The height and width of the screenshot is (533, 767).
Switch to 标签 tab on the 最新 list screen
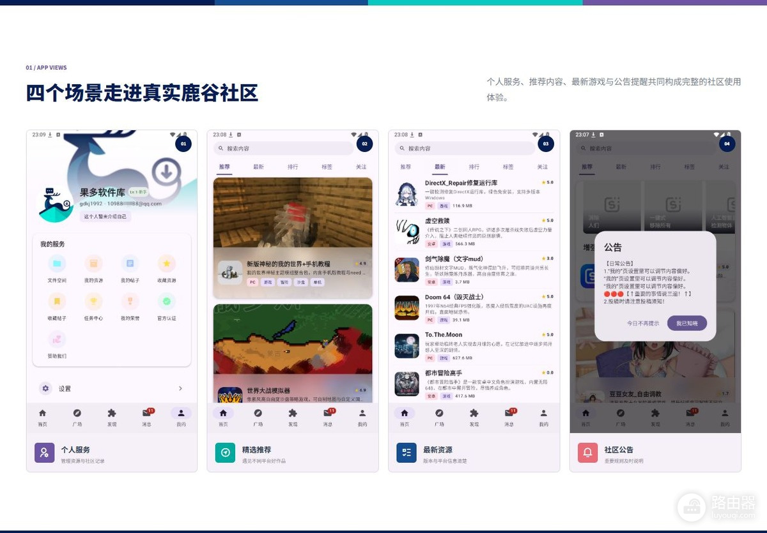(508, 167)
